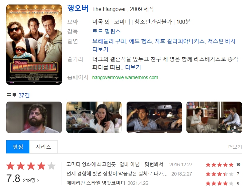
Task: Open actor 브래들리 쿠퍼 link
Action: 109,41
